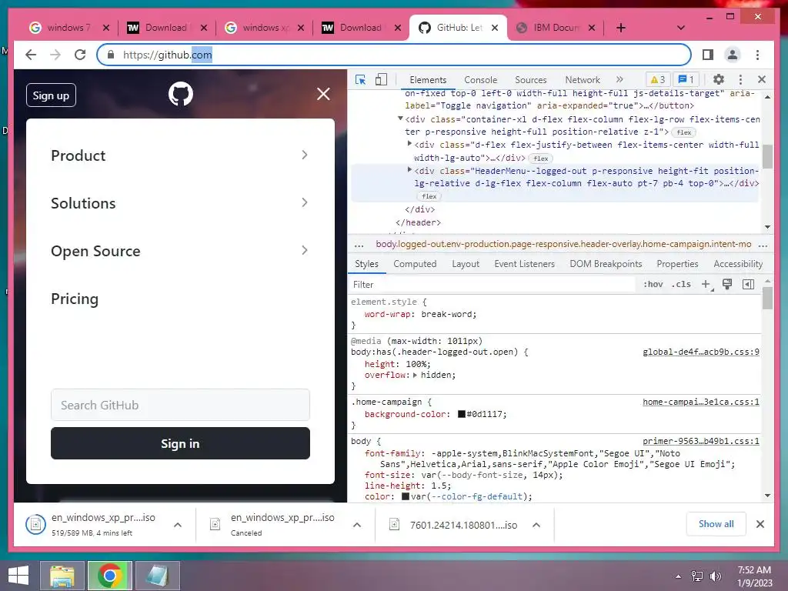The width and height of the screenshot is (788, 591).
Task: Click the github.com address bar
Action: (393, 55)
